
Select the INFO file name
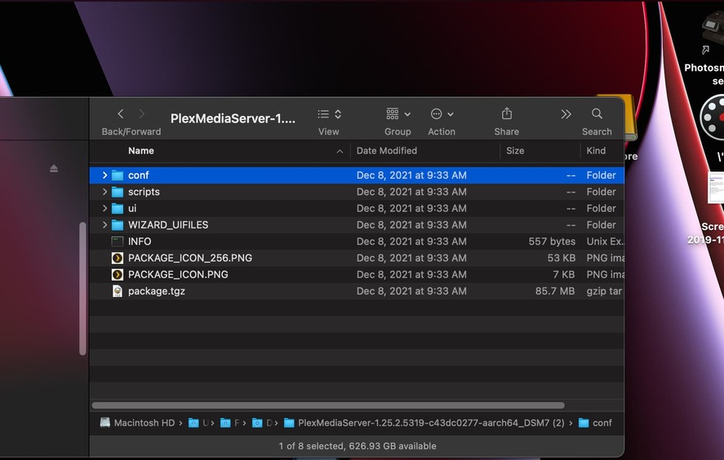(140, 241)
